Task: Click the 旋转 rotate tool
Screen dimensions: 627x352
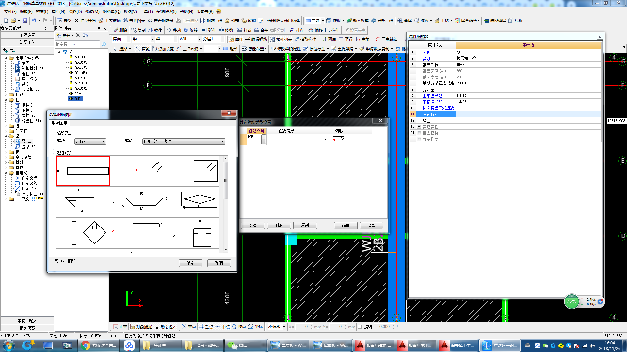Action: (x=190, y=30)
